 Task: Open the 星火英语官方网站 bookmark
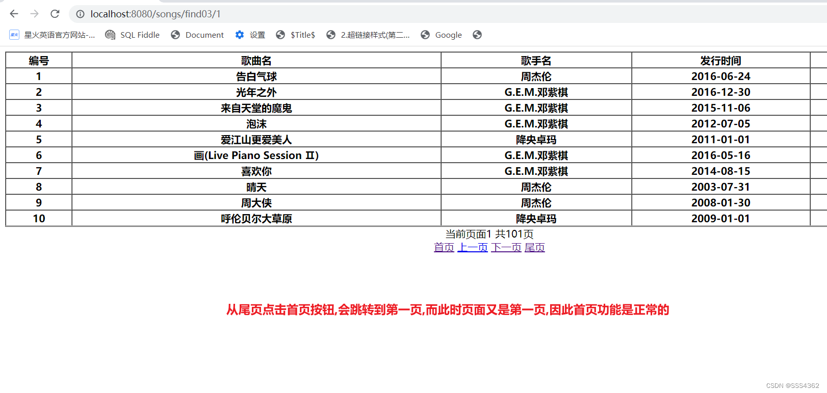[x=52, y=35]
